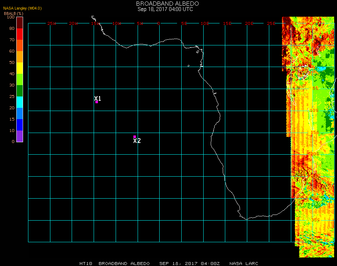The width and height of the screenshot is (337, 266).
Task: Click the '15E' longitude label
Action: [x=227, y=23]
